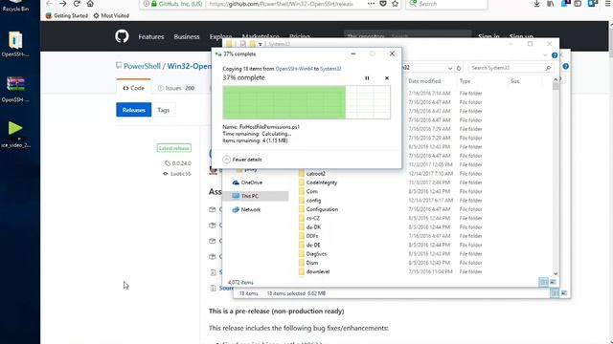This screenshot has height=344, width=613.
Task: Click the green copy progress graph
Action: click(x=306, y=102)
